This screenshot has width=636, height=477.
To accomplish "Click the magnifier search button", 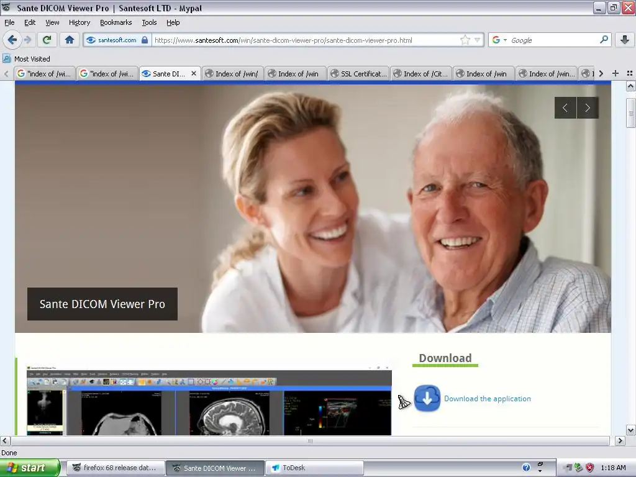I will point(604,40).
